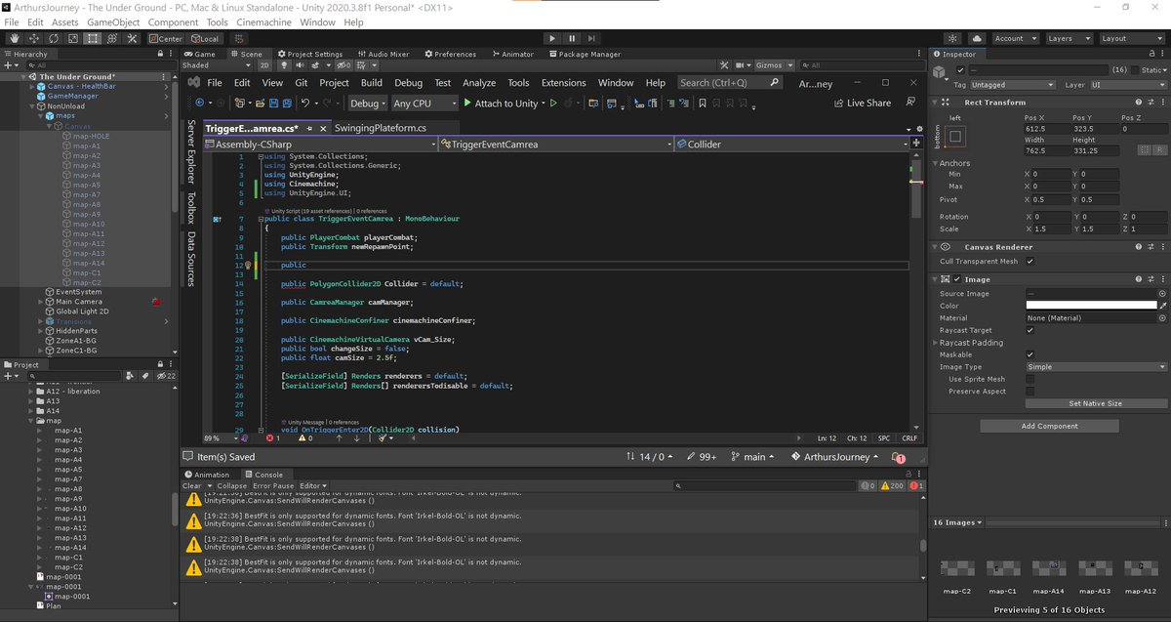Click the Set Native Size button
Viewport: 1171px width, 622px height.
pyautogui.click(x=1095, y=403)
